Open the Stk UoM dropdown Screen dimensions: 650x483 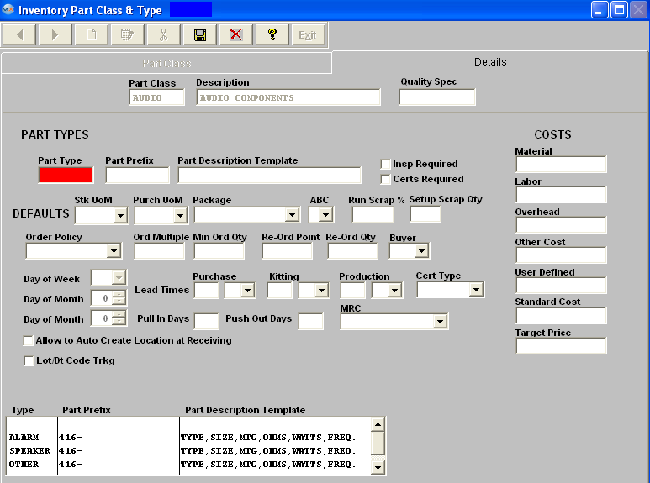point(120,215)
